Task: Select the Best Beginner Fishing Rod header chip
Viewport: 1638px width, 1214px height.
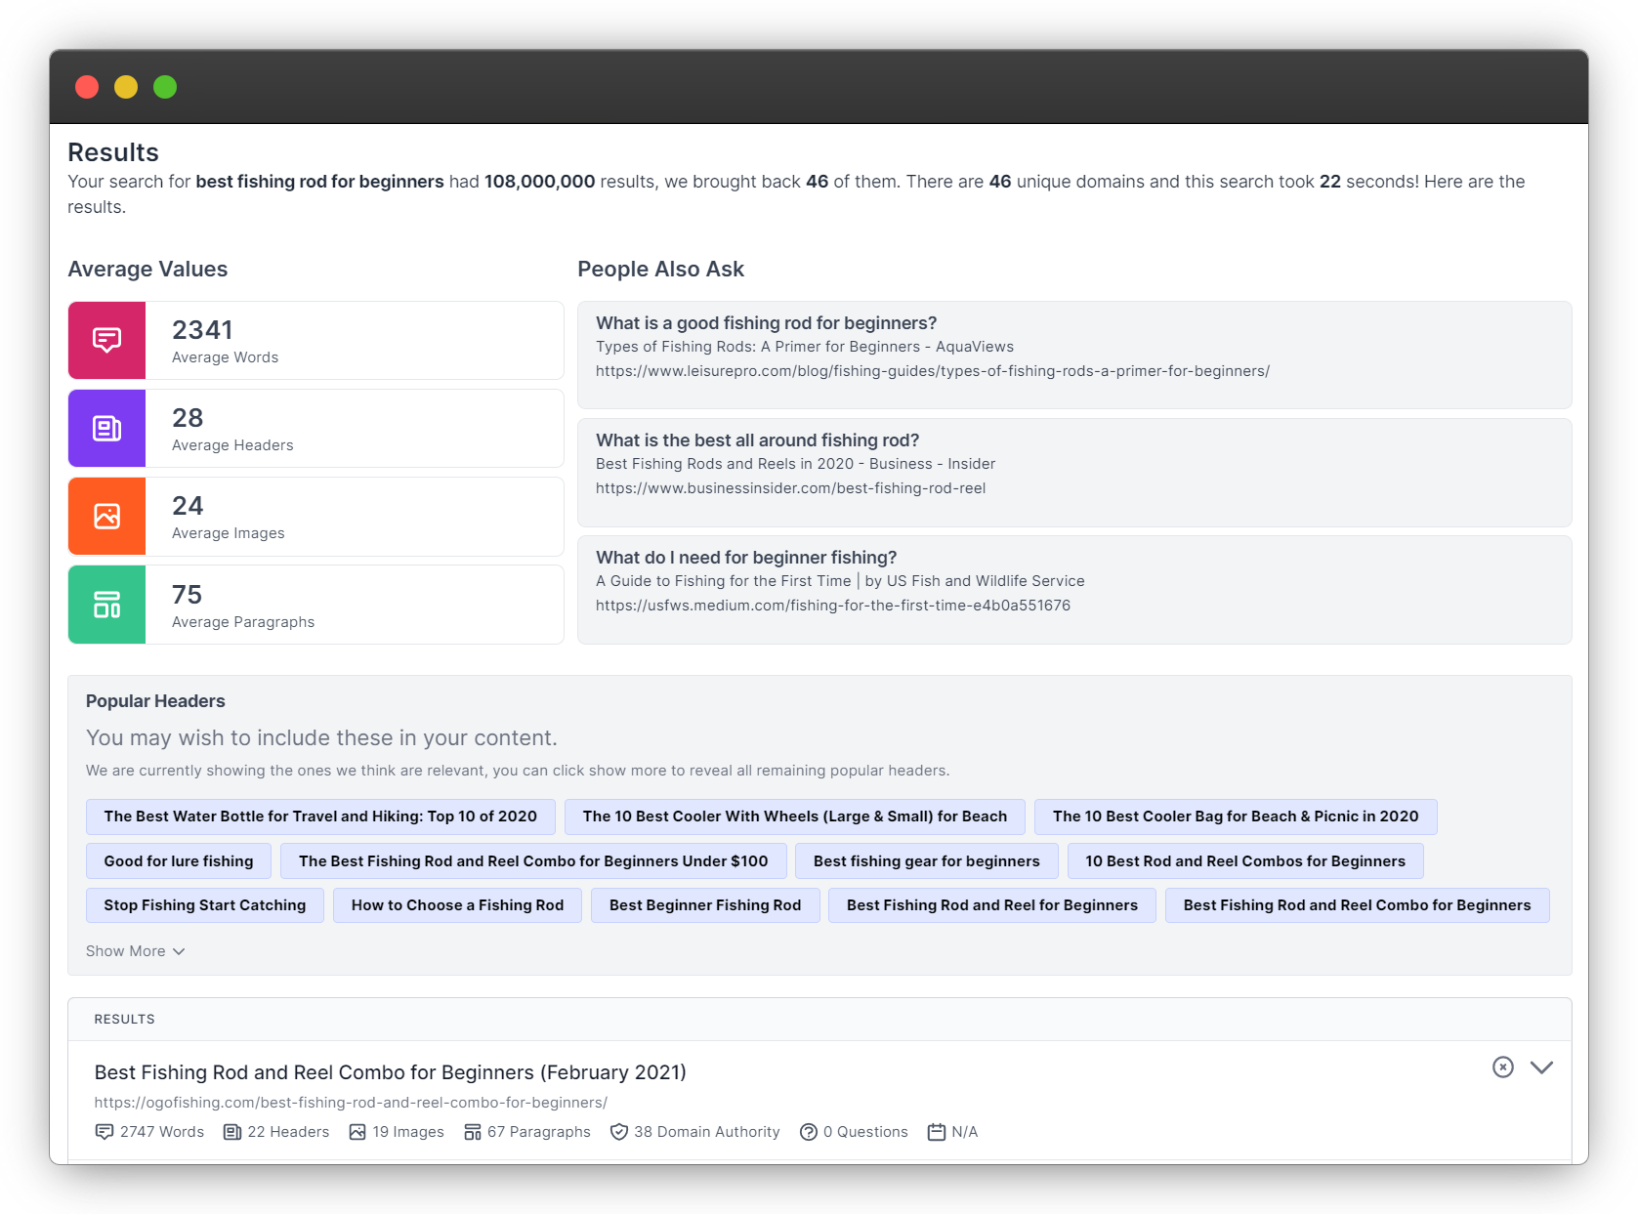Action: (704, 904)
